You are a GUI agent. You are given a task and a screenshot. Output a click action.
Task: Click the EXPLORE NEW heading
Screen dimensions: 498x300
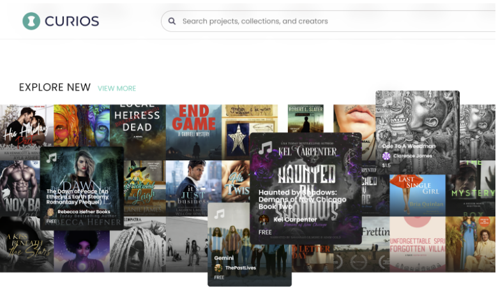(x=55, y=87)
